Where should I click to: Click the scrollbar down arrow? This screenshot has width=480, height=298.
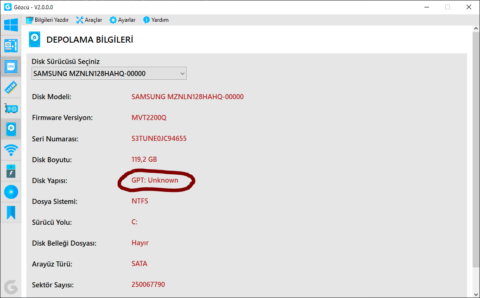[x=476, y=295]
